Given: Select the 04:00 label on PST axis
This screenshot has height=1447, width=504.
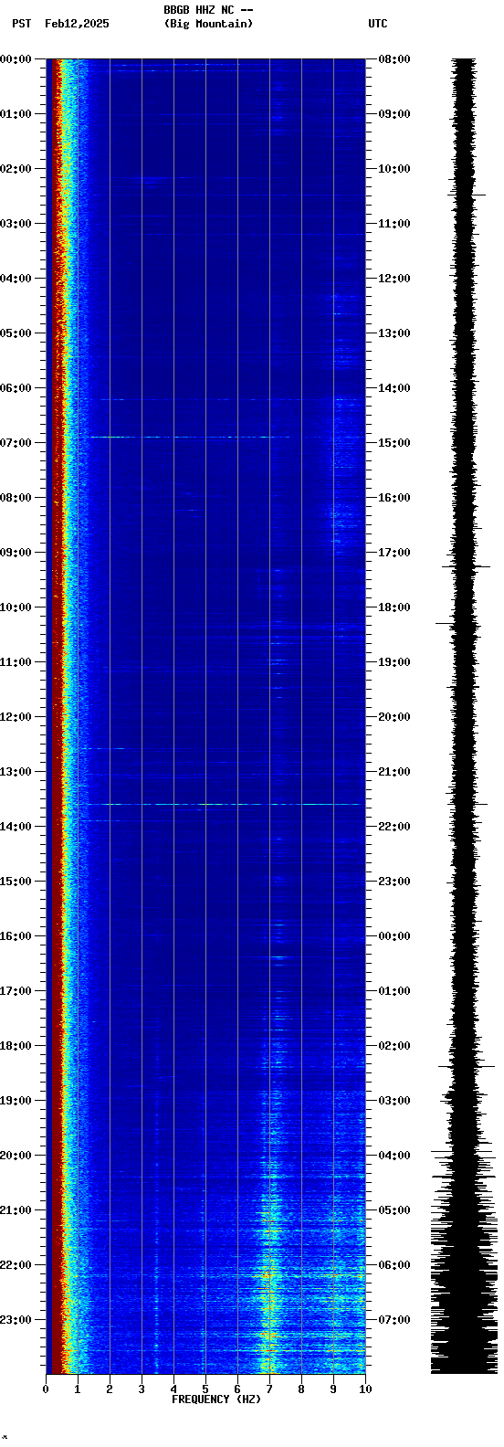Looking at the screenshot, I should pos(16,279).
